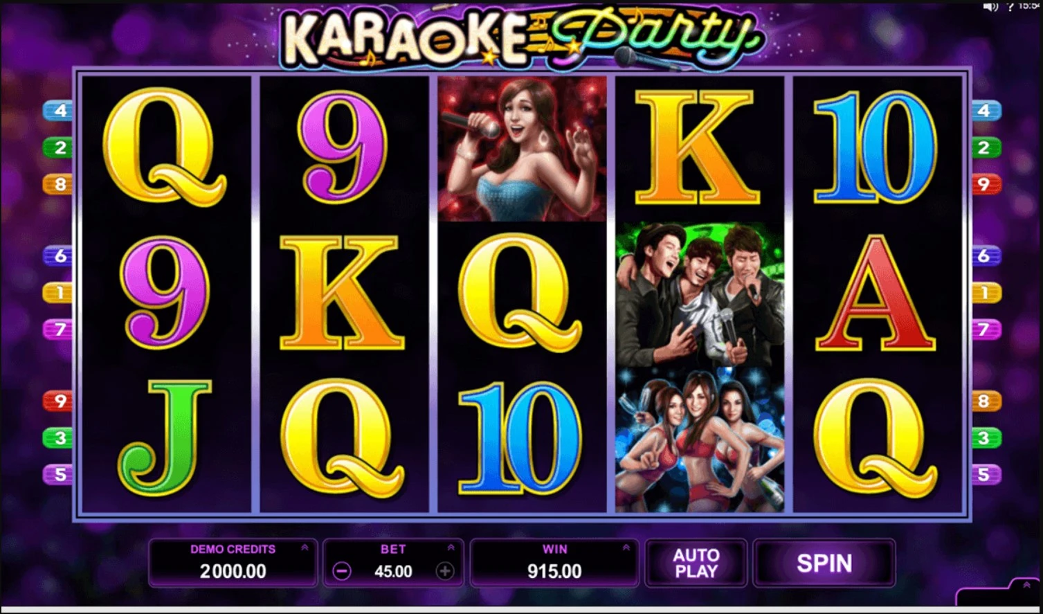Increase bet with the plus icon

(x=445, y=571)
